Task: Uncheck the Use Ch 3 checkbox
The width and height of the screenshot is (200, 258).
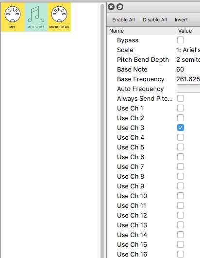Action: [x=181, y=128]
